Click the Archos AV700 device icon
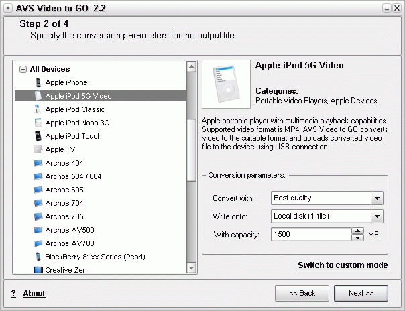The width and height of the screenshot is (405, 311). click(x=38, y=243)
